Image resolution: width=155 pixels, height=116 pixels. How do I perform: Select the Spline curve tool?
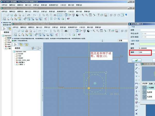point(136,72)
